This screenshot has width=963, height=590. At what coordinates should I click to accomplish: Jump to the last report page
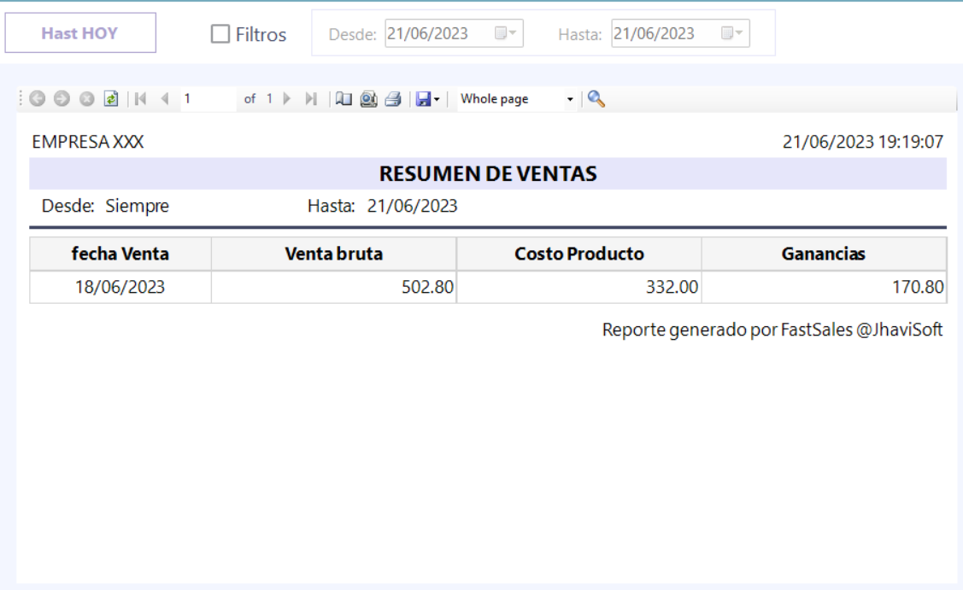point(311,99)
